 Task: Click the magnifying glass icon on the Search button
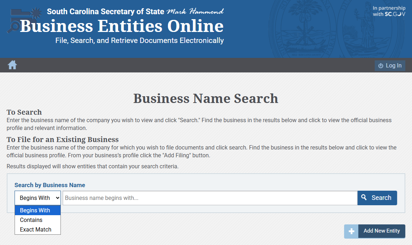coord(364,197)
